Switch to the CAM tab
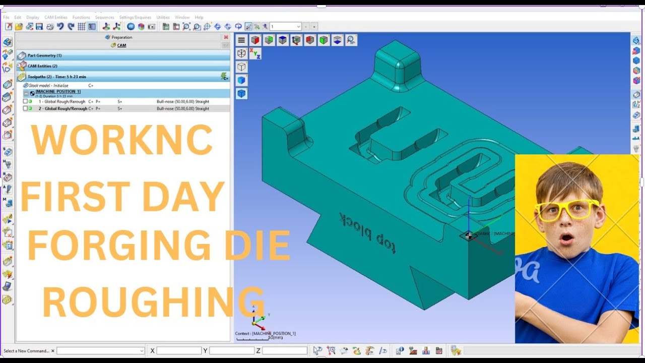645x363 pixels. coord(119,45)
